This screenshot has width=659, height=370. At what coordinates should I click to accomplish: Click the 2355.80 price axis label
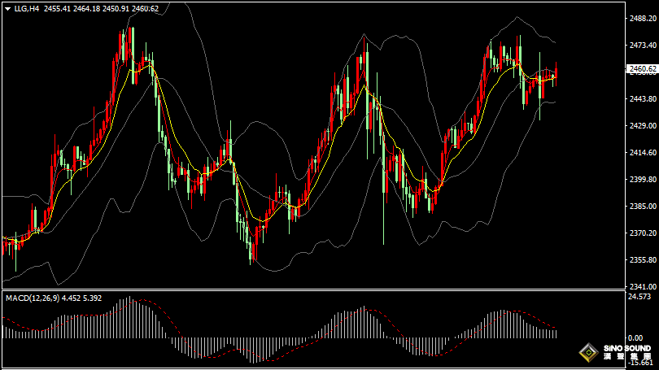(641, 260)
